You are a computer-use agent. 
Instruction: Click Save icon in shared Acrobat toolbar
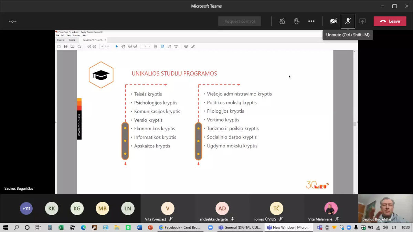pyautogui.click(x=59, y=46)
